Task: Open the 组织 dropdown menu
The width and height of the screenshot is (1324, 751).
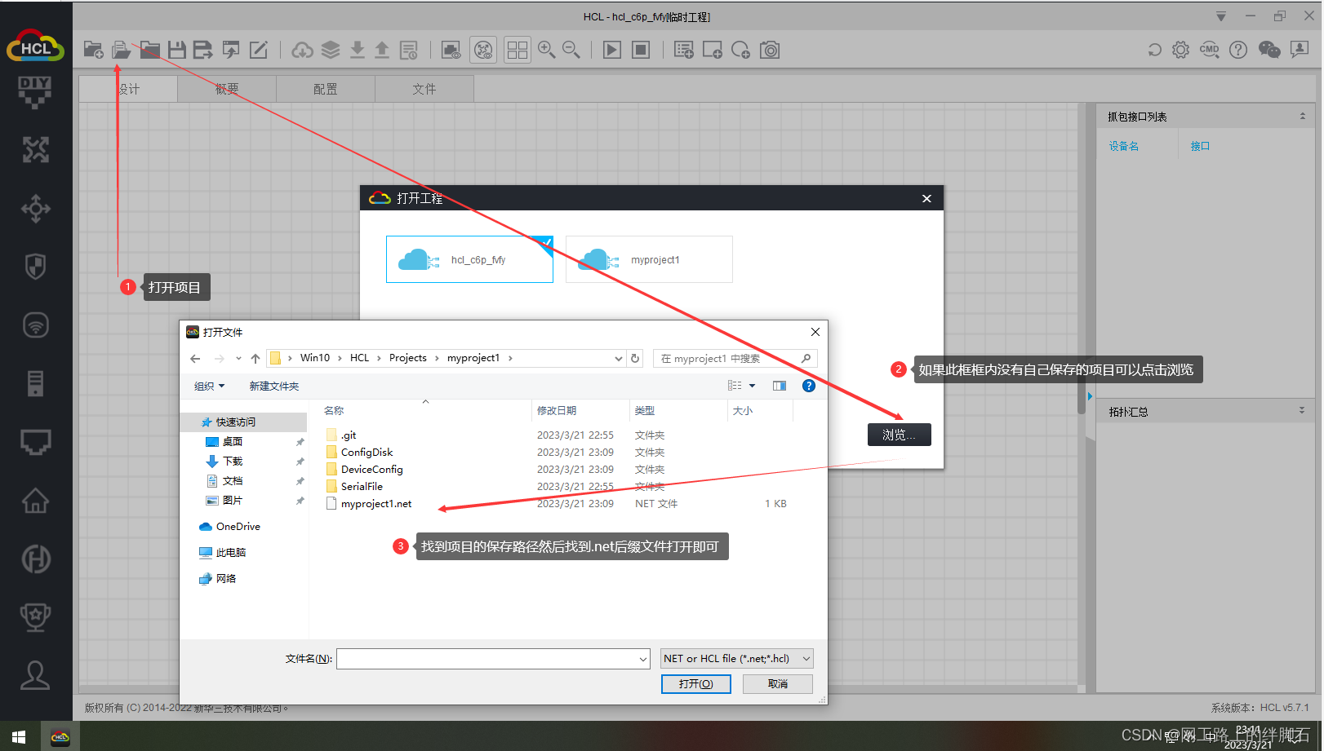Action: point(209,386)
